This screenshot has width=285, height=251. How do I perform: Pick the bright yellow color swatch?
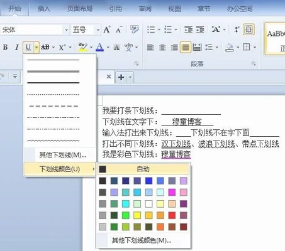tap(137, 215)
